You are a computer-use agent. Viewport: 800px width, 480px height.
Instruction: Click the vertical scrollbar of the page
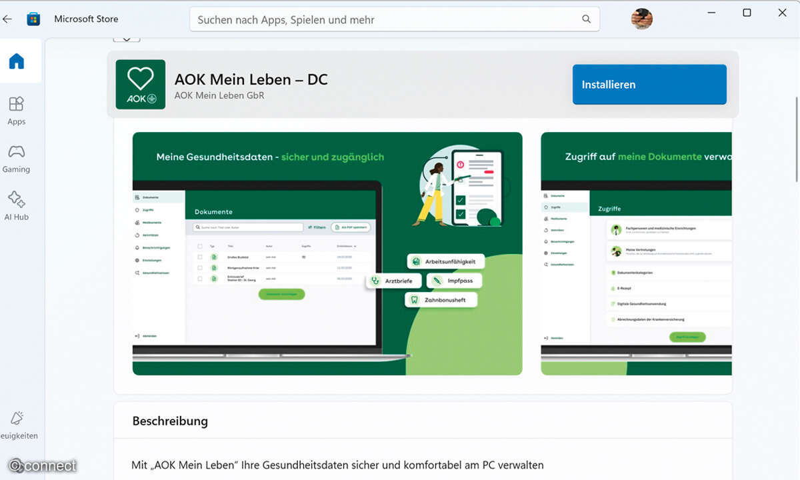coord(797,138)
